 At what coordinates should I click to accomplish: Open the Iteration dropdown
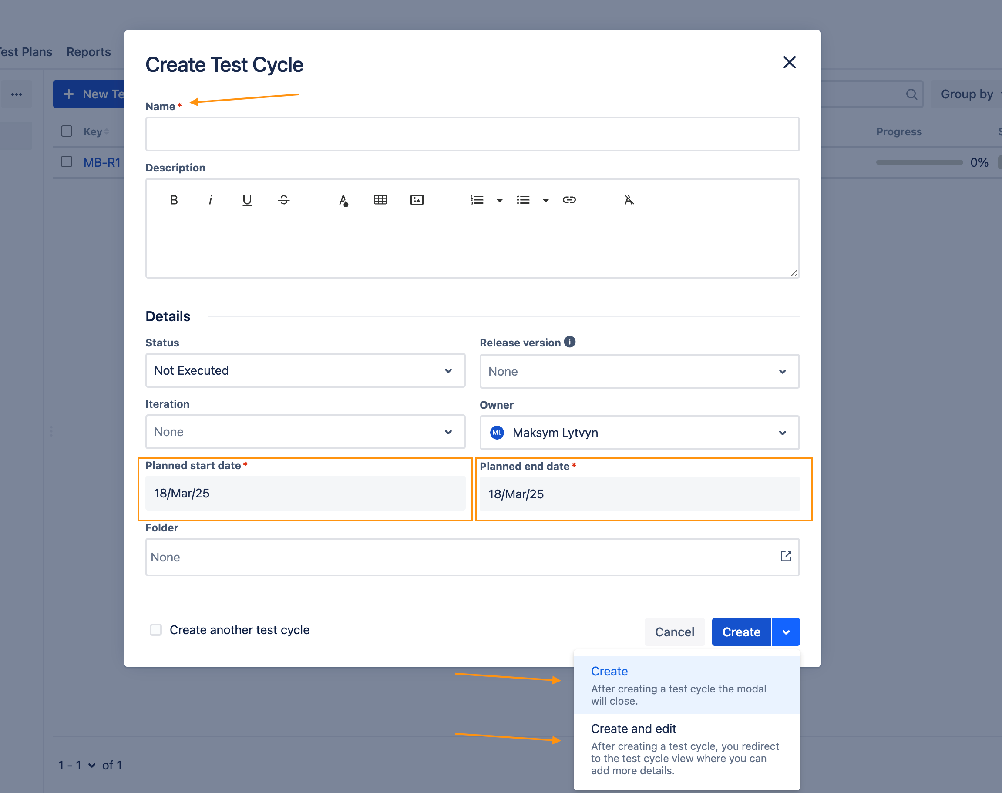305,432
